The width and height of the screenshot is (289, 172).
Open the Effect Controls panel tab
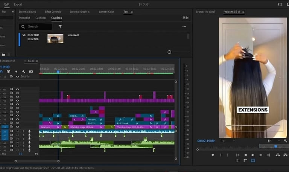53,12
